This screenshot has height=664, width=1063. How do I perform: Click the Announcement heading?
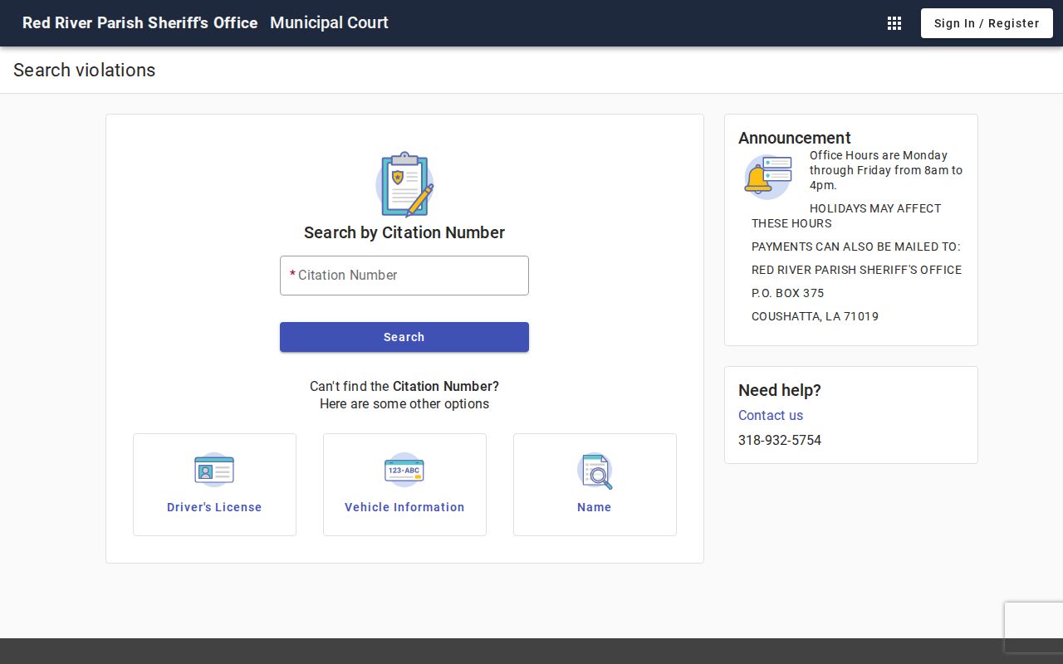[x=795, y=138]
